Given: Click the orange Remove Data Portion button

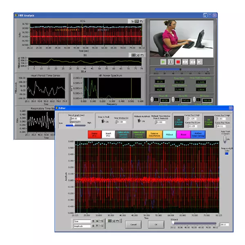Looking at the screenshot, I should 154,134.
